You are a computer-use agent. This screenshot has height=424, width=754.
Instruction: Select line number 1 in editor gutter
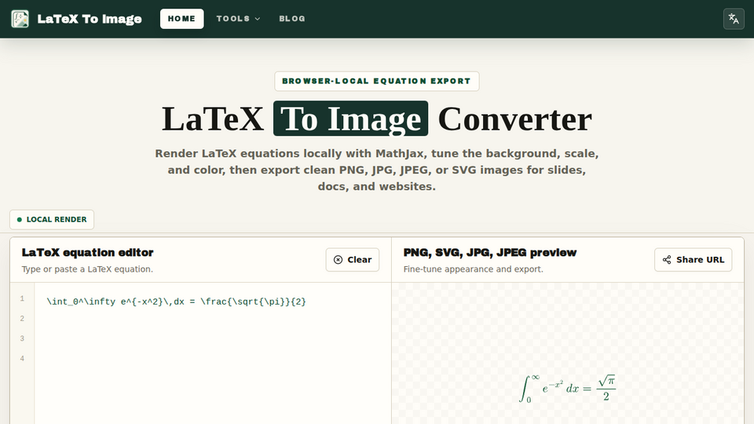[x=22, y=298]
